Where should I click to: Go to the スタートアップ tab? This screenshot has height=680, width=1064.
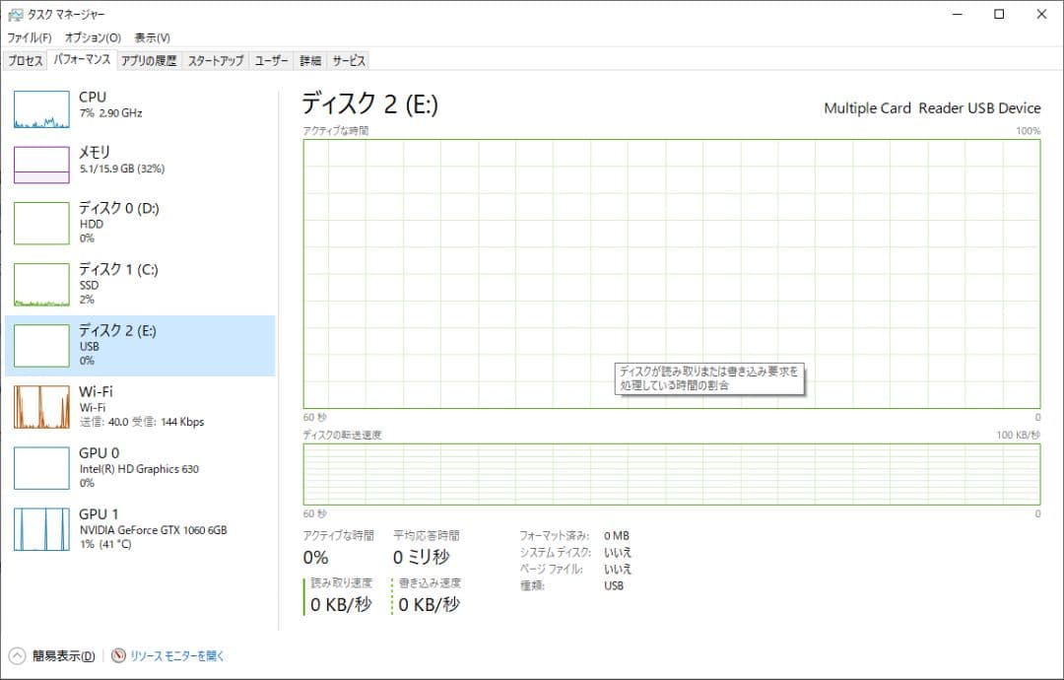[216, 60]
